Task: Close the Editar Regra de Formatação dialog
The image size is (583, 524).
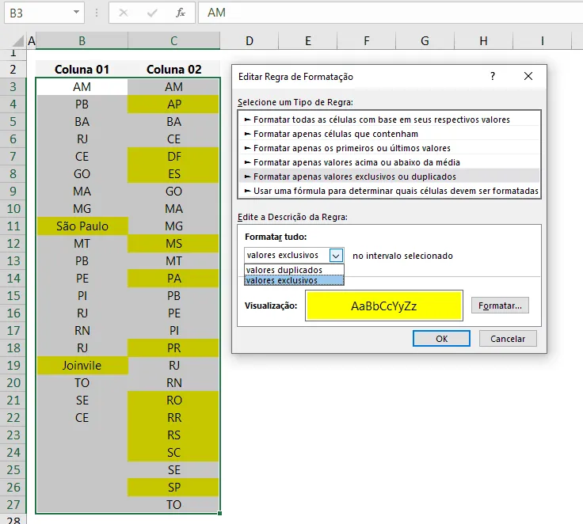Action: tap(528, 76)
